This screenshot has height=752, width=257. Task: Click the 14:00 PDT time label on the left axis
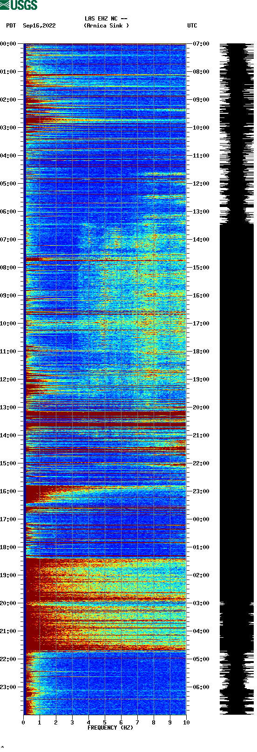(x=8, y=435)
